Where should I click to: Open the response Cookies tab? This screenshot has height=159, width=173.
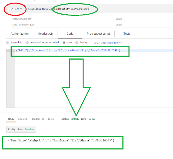[22, 119]
